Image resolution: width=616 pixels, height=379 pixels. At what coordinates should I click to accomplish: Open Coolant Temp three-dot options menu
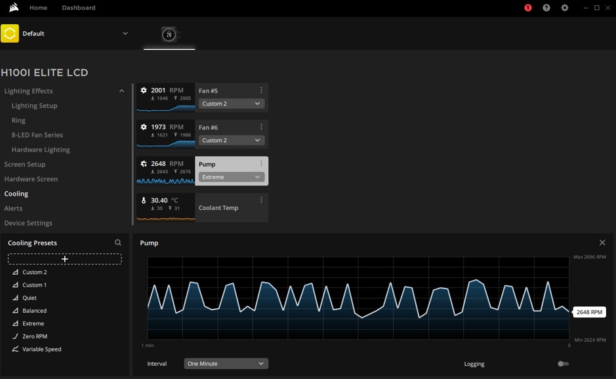(261, 200)
